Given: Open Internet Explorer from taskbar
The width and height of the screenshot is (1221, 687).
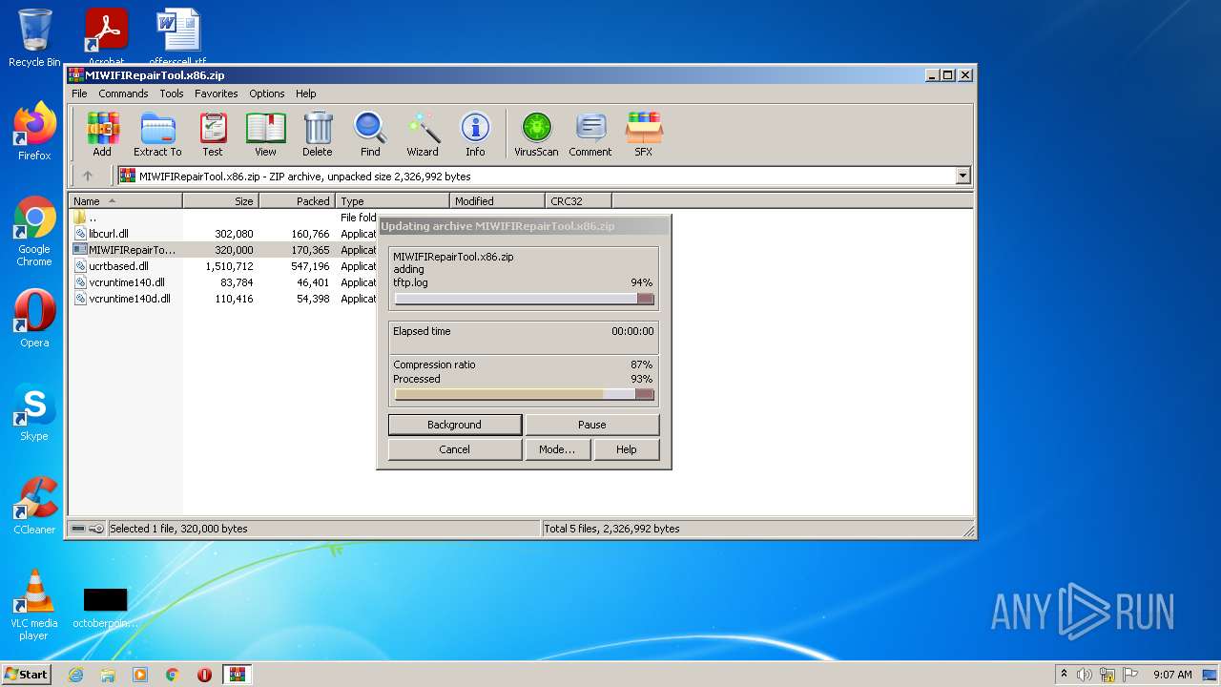Looking at the screenshot, I should pos(75,675).
